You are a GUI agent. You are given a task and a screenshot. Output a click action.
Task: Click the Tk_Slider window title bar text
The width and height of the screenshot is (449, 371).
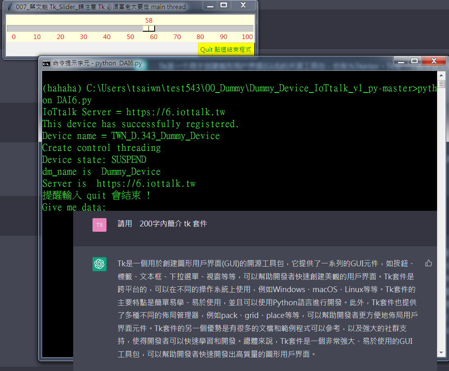pos(101,7)
